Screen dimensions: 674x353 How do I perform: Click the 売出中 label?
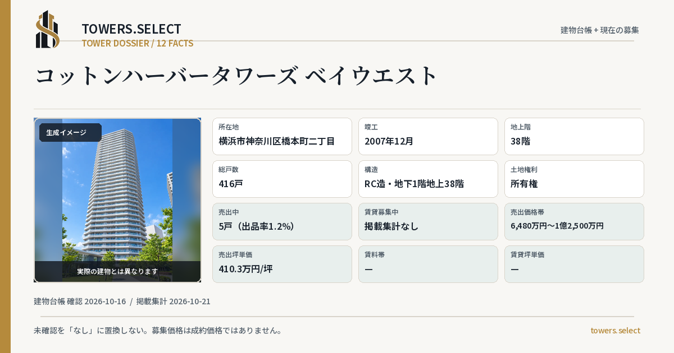tap(229, 212)
